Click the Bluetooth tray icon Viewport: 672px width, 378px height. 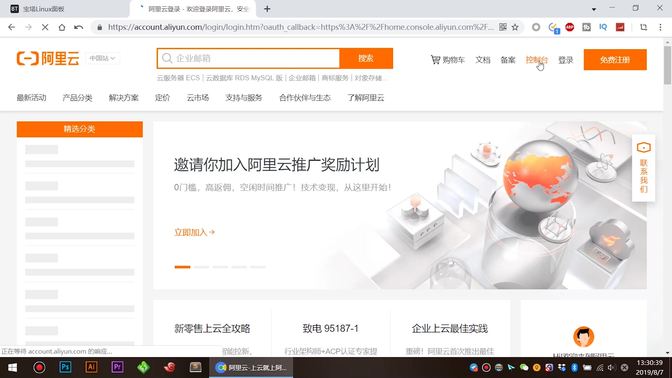click(574, 367)
